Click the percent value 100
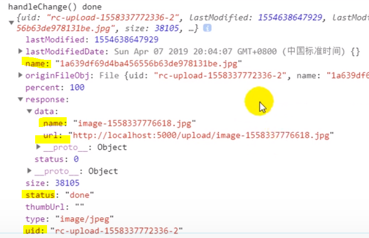Viewport: 369px width, 238px height. click(x=77, y=87)
